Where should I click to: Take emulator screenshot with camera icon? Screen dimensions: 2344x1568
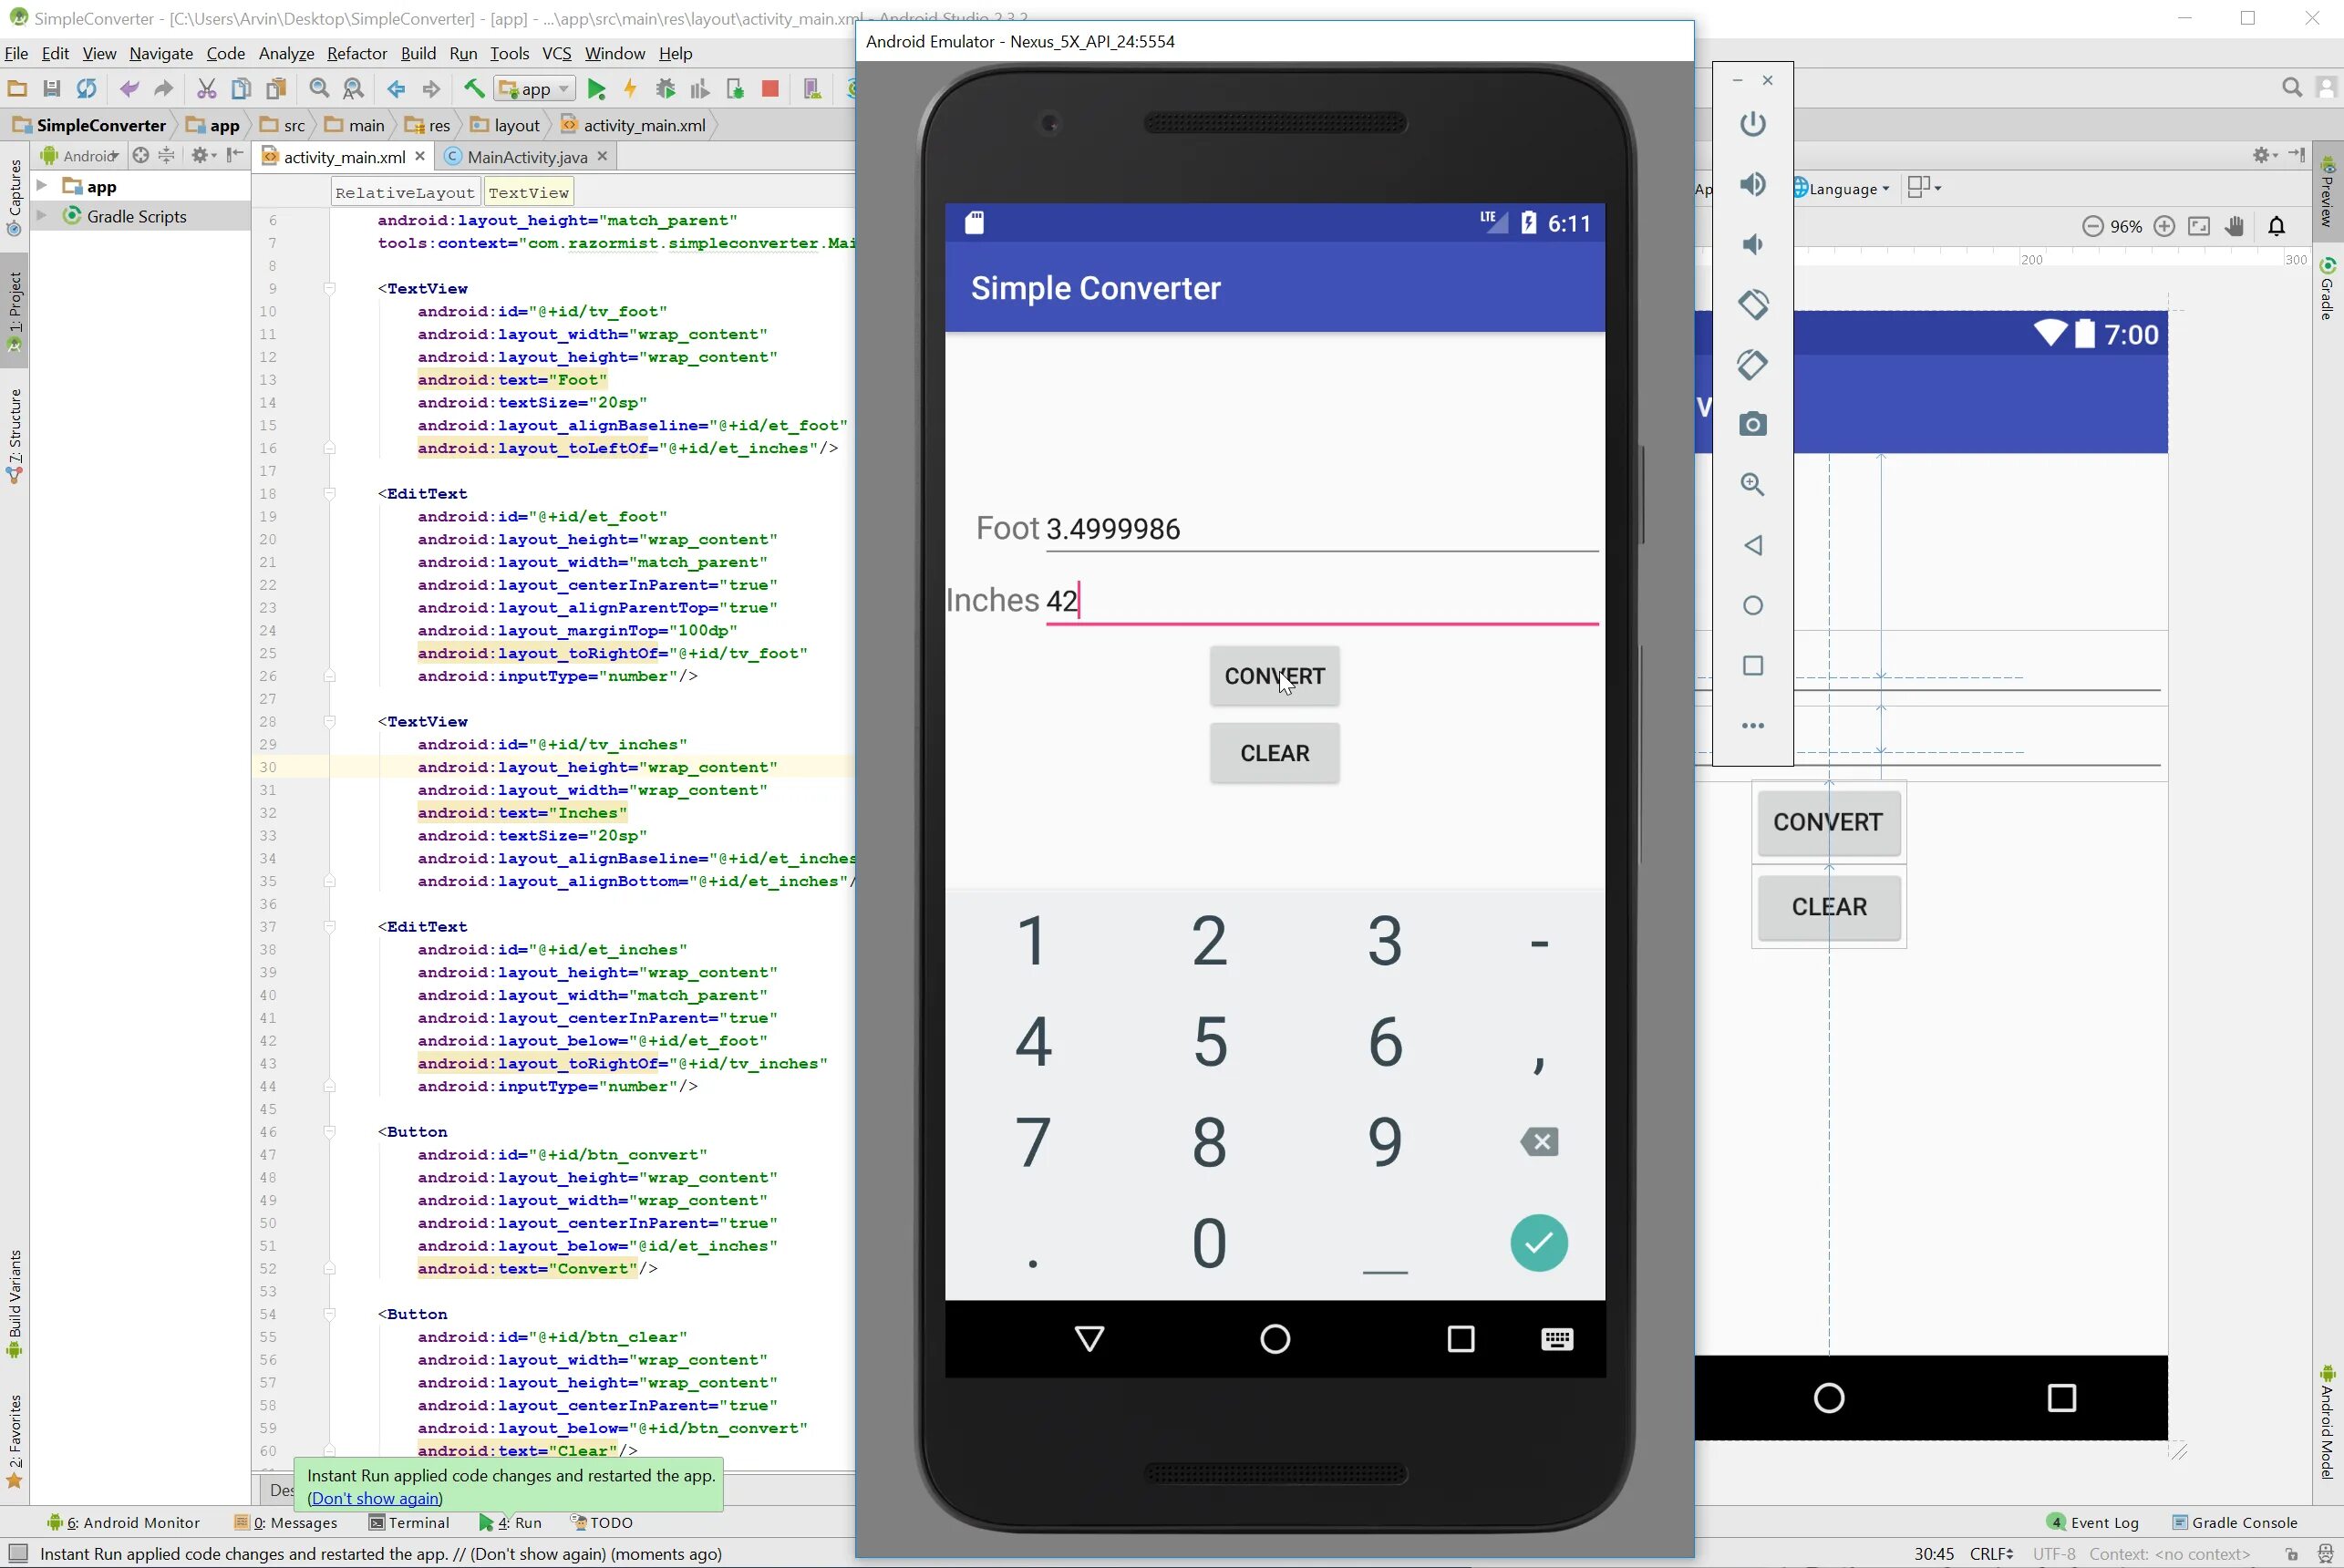[x=1752, y=425]
